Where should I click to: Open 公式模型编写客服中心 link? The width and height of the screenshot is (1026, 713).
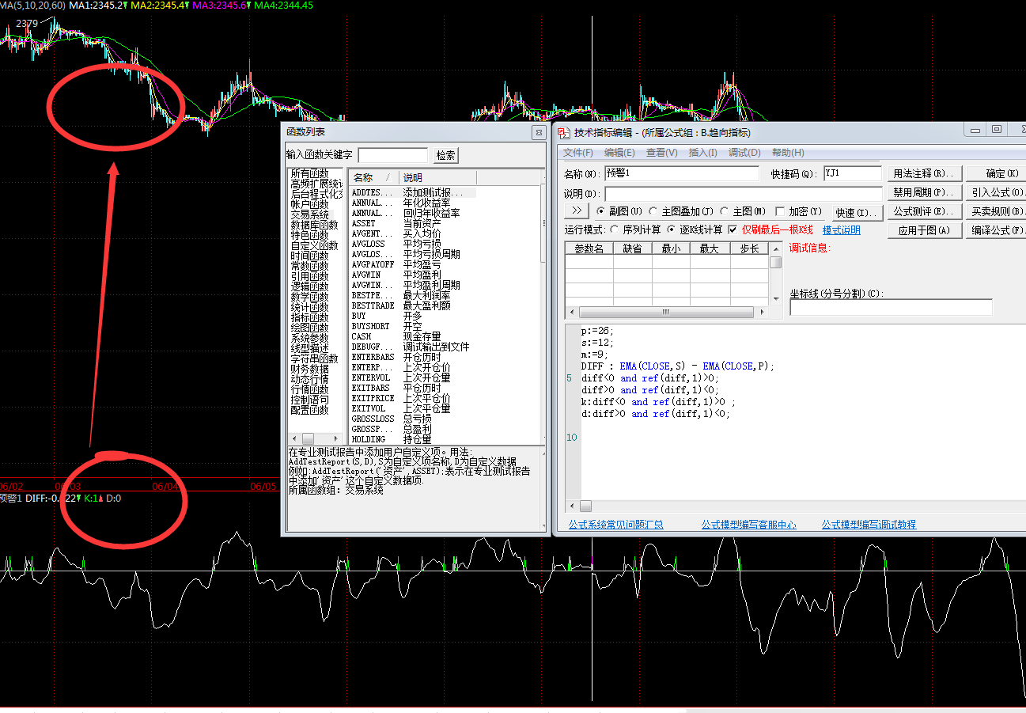(748, 524)
